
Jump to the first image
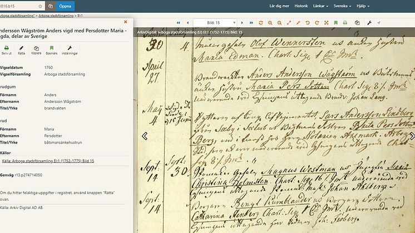179,23
